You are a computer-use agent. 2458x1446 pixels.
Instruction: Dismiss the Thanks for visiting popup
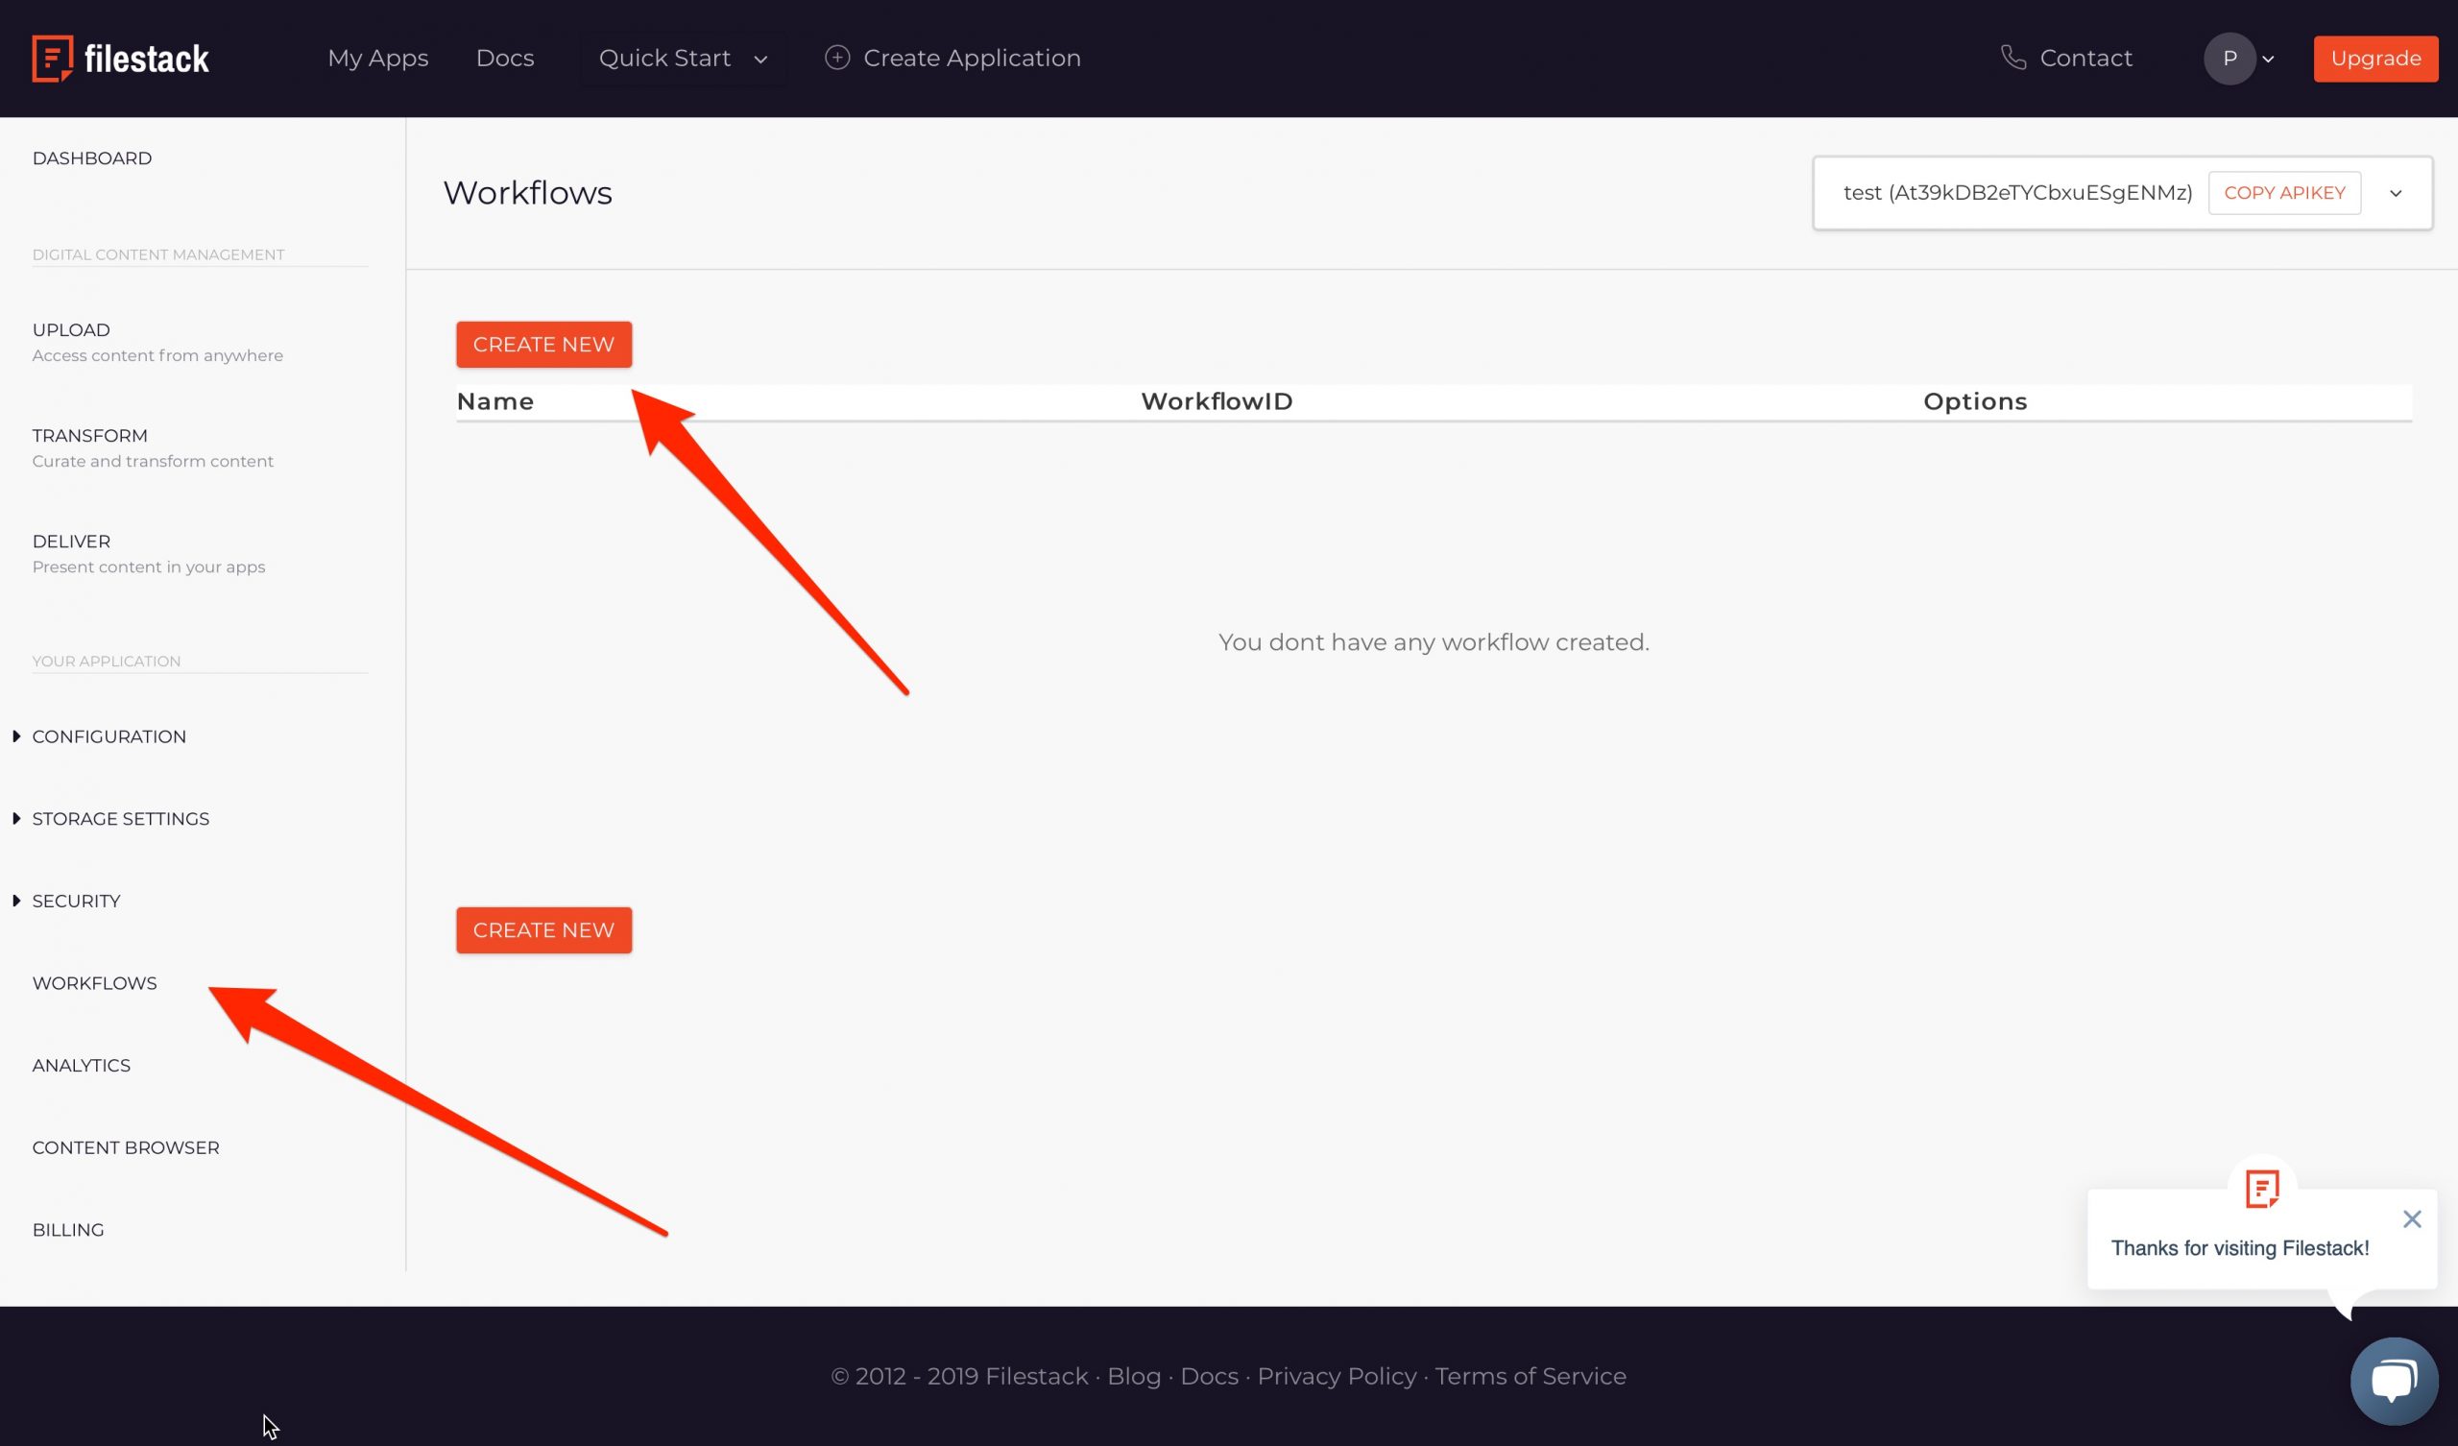2411,1218
